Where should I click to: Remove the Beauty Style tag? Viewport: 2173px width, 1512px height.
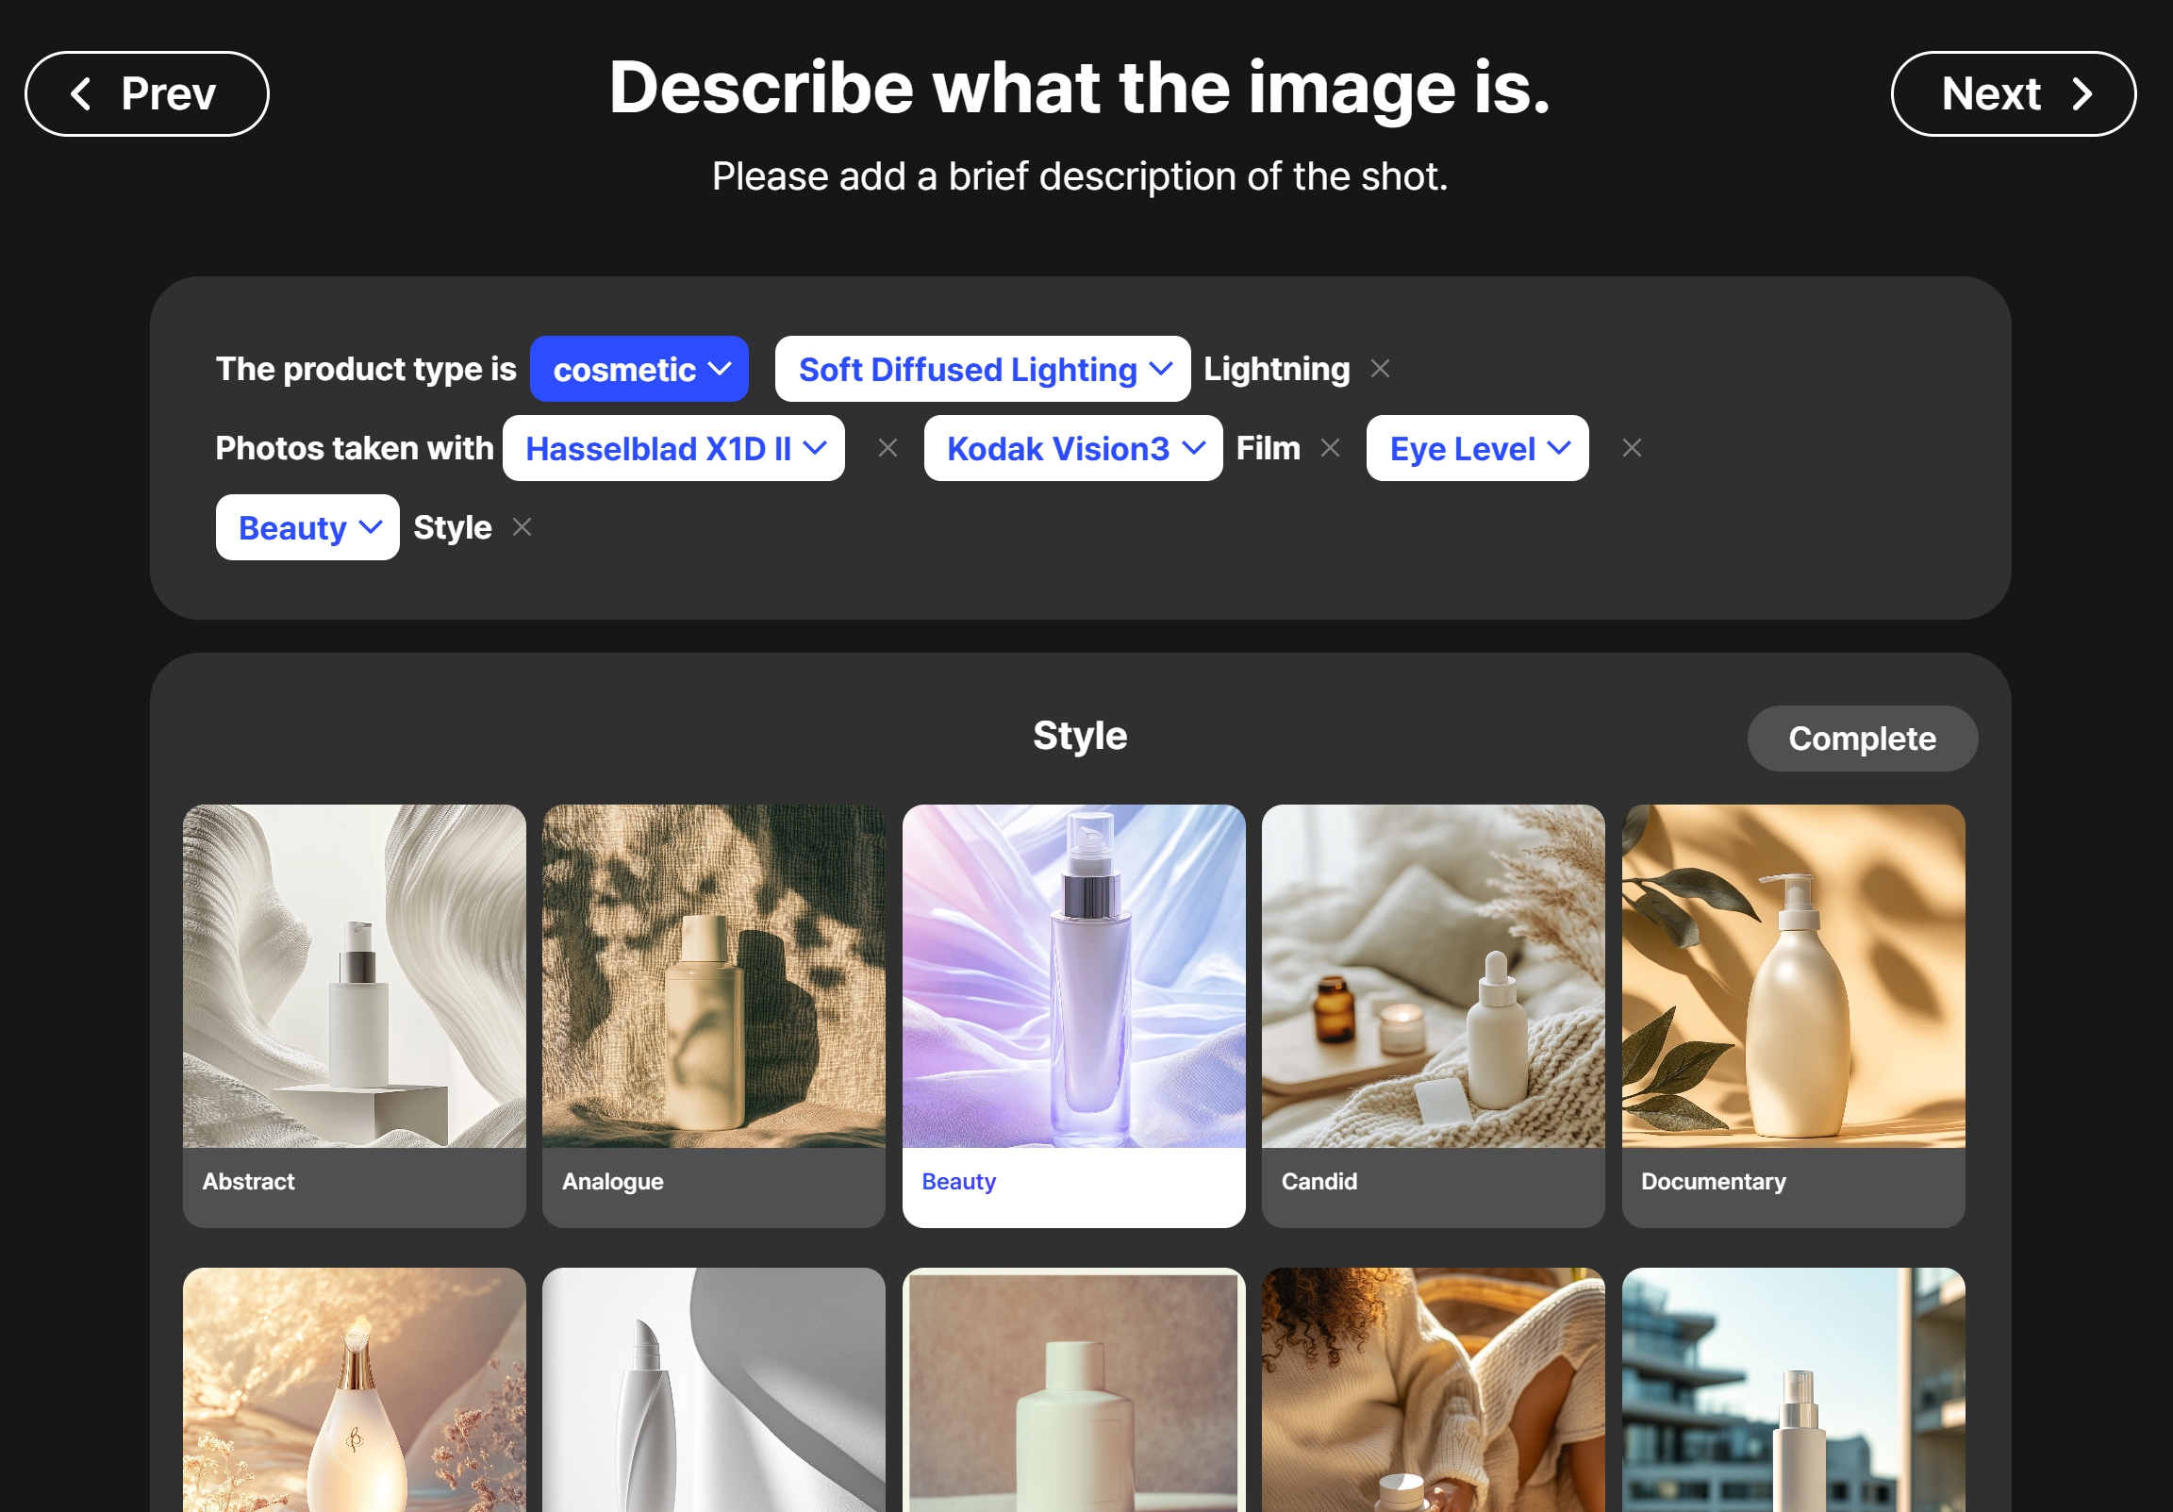pyautogui.click(x=522, y=527)
